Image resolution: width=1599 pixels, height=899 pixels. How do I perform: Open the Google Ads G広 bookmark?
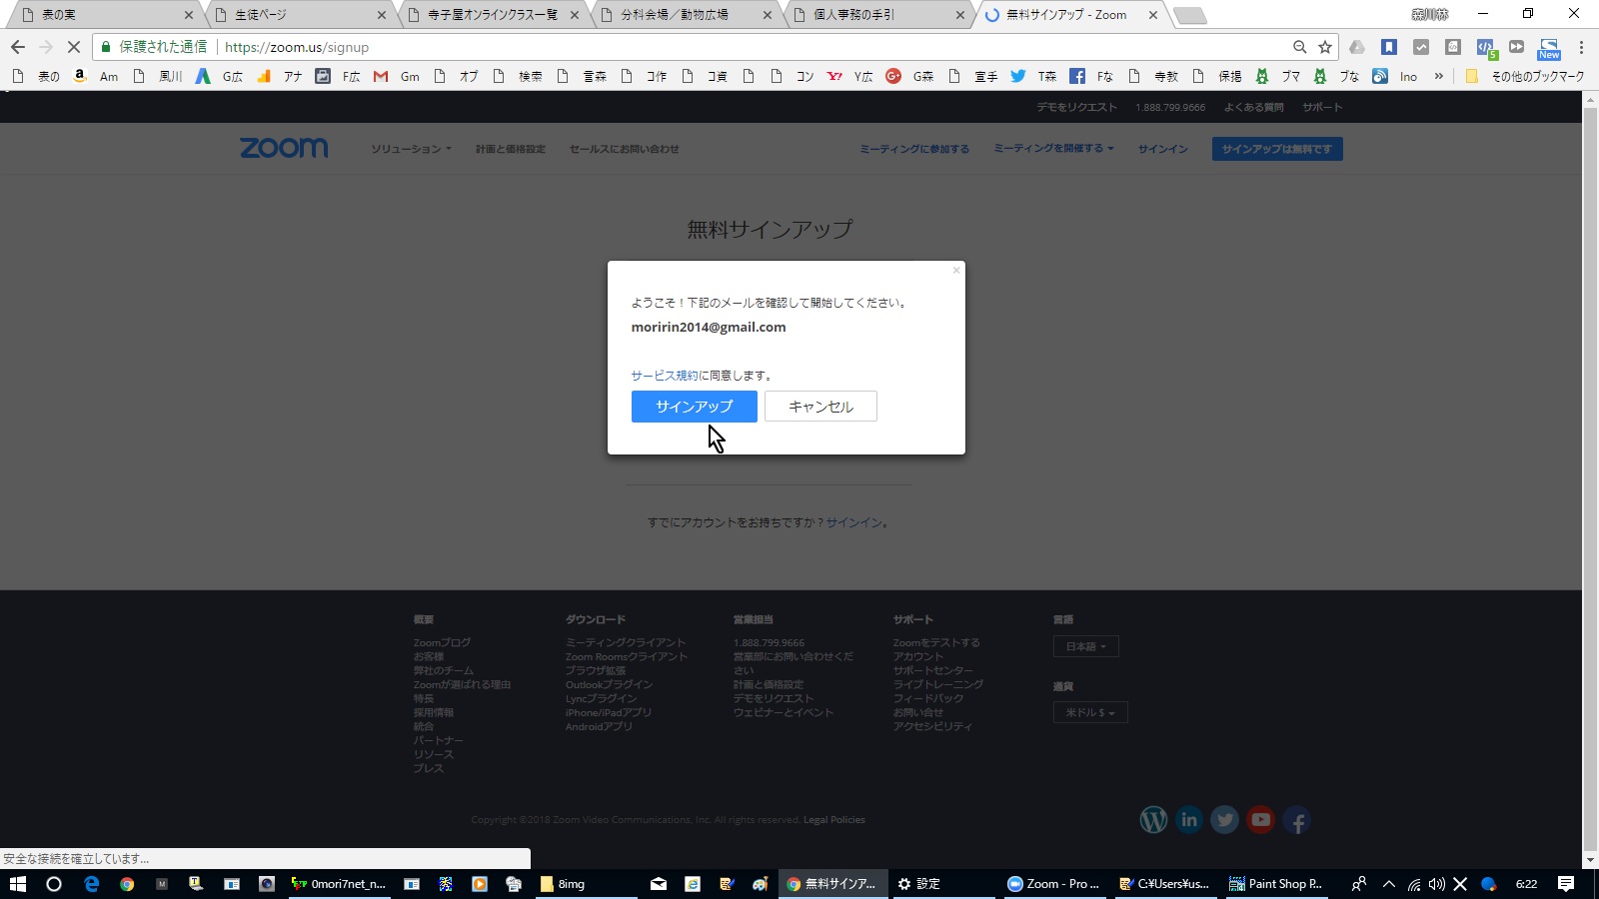[x=219, y=76]
